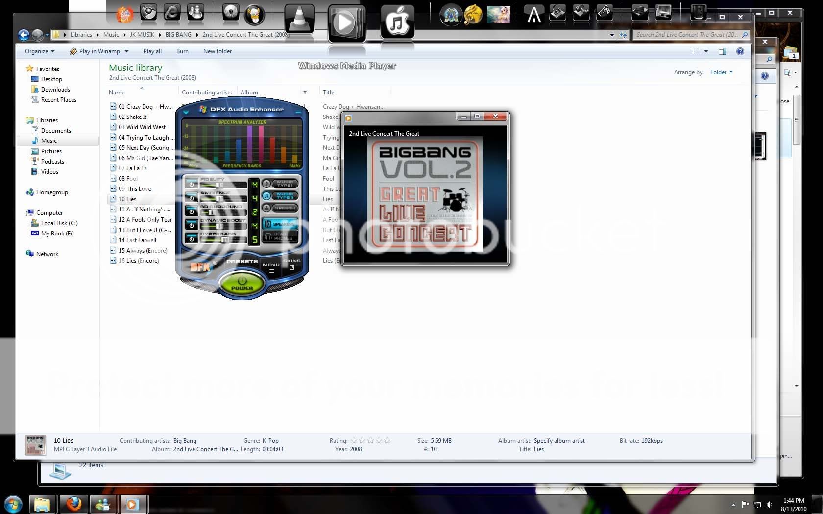Click JK MUSIK breadcrumb
The width and height of the screenshot is (823, 514).
pos(142,35)
